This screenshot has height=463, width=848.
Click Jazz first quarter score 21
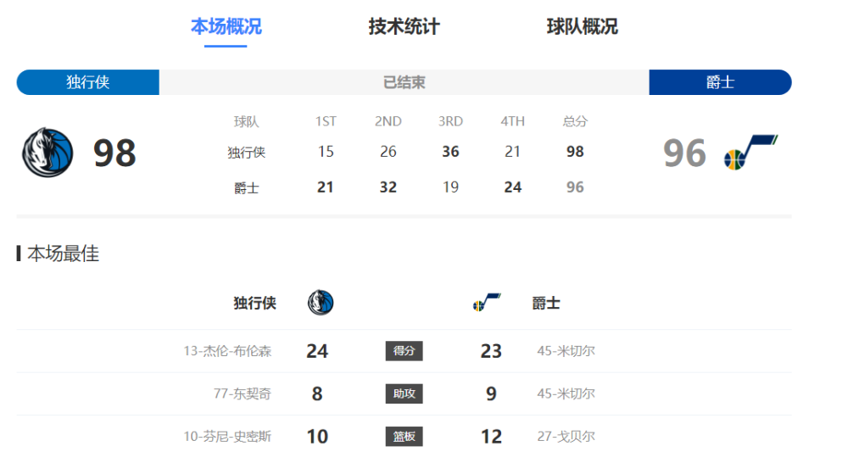click(x=326, y=187)
